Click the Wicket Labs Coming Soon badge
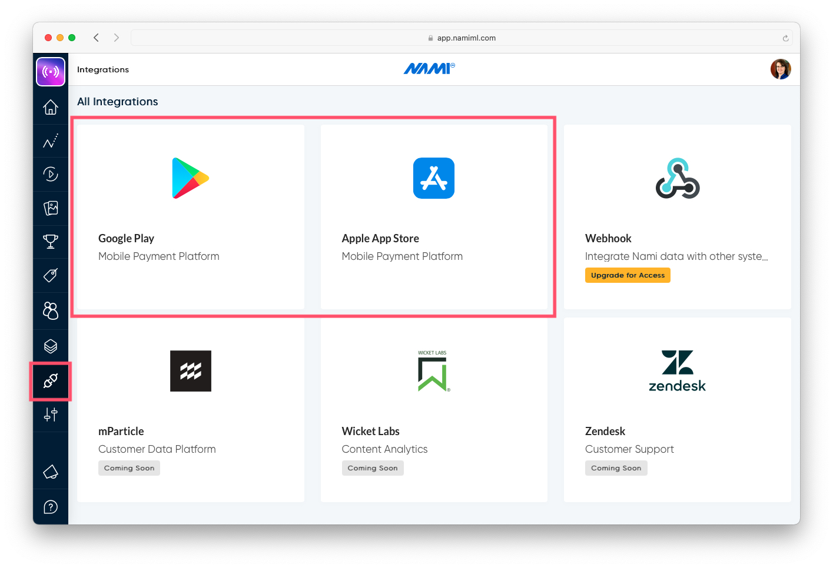 pyautogui.click(x=373, y=468)
